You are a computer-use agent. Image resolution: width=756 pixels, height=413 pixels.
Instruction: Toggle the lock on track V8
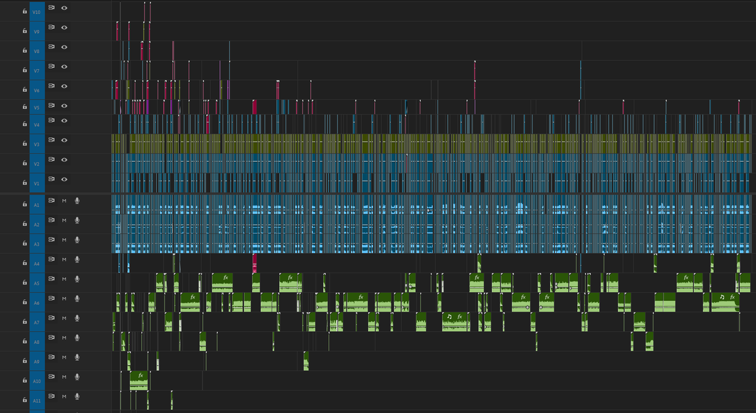pos(24,50)
